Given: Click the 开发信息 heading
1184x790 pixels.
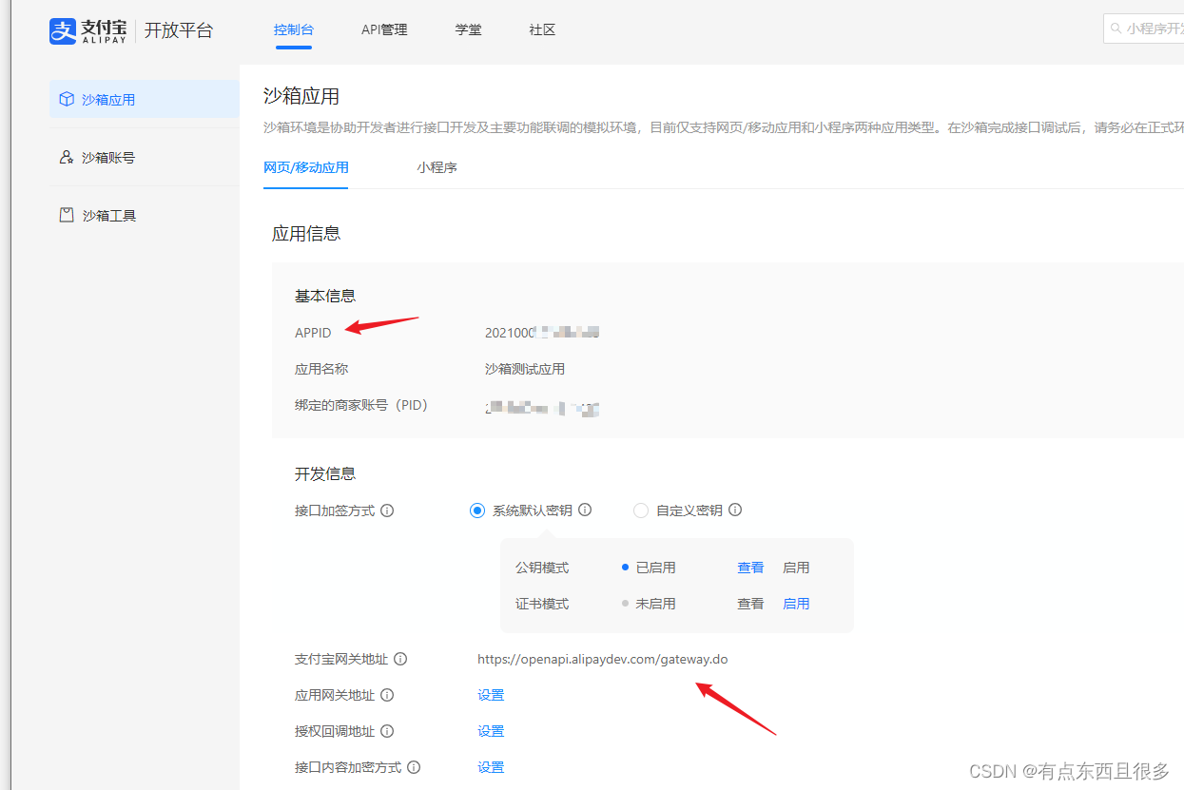Looking at the screenshot, I should (x=325, y=473).
